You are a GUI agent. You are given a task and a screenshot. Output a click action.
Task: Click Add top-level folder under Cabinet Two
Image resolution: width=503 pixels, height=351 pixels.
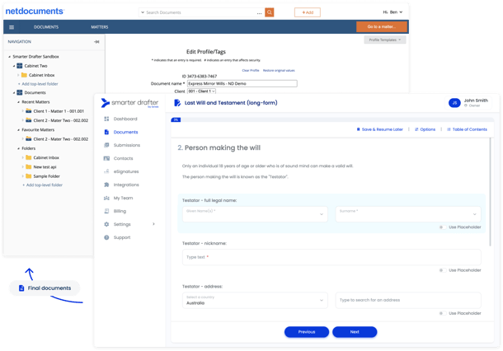pyautogui.click(x=40, y=84)
